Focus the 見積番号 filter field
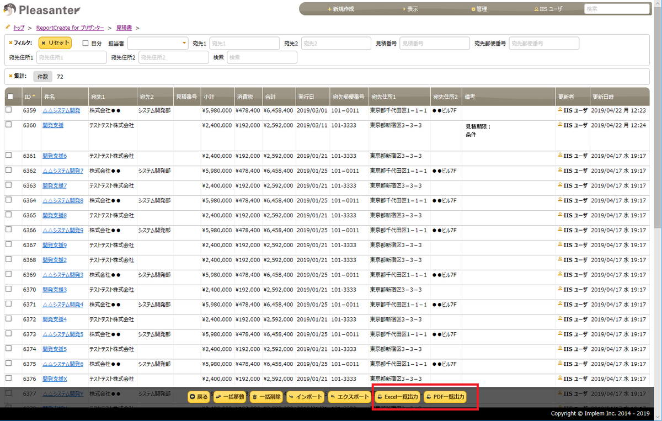 point(434,43)
